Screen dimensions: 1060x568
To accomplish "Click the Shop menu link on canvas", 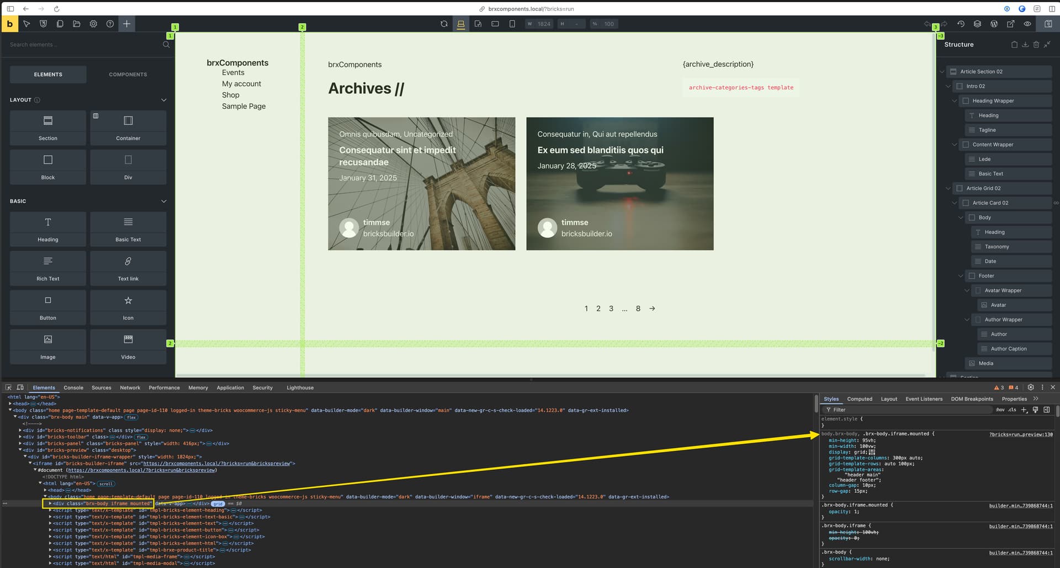I will click(231, 95).
